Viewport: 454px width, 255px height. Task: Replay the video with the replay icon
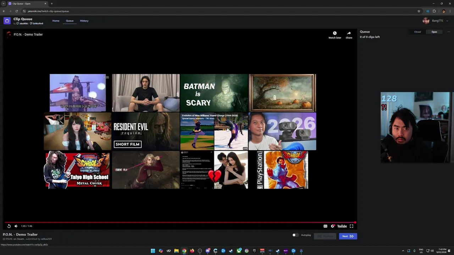tap(9, 226)
